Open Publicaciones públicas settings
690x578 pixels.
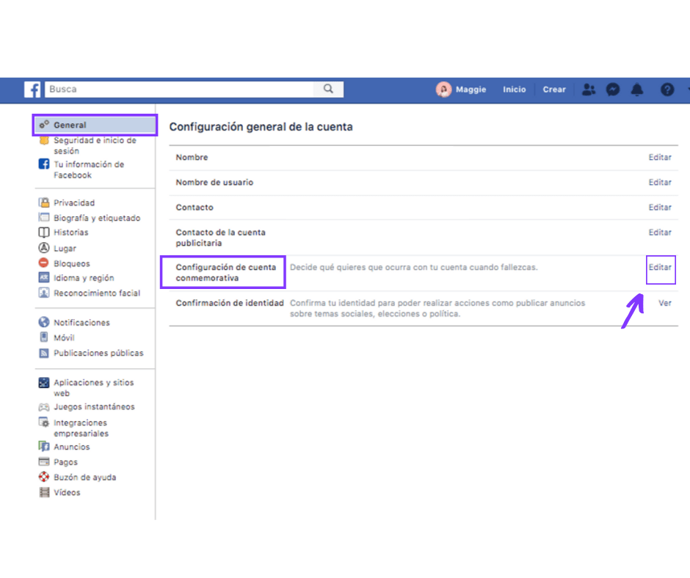pyautogui.click(x=98, y=353)
